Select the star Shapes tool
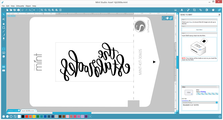Screen dimensions: 223x120 (x=4, y=24)
